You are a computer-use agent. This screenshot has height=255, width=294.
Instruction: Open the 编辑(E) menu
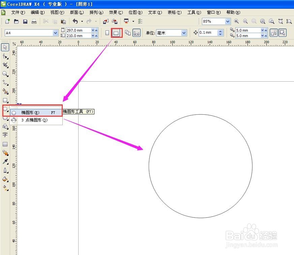pos(38,12)
